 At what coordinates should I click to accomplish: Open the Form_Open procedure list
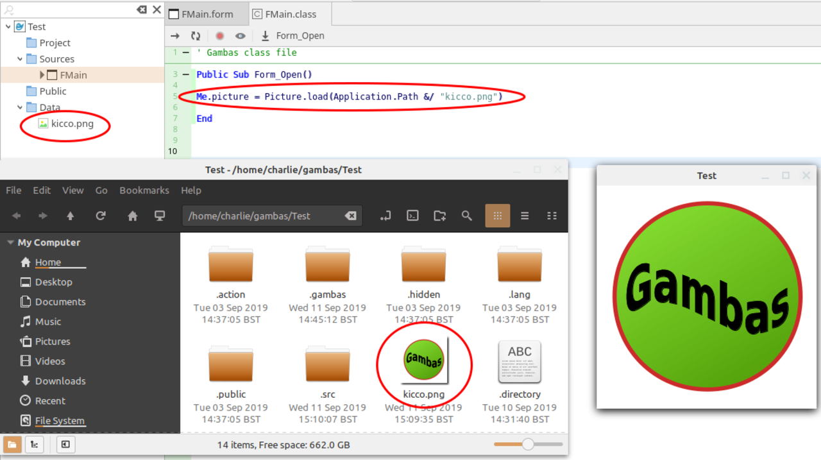click(x=292, y=36)
